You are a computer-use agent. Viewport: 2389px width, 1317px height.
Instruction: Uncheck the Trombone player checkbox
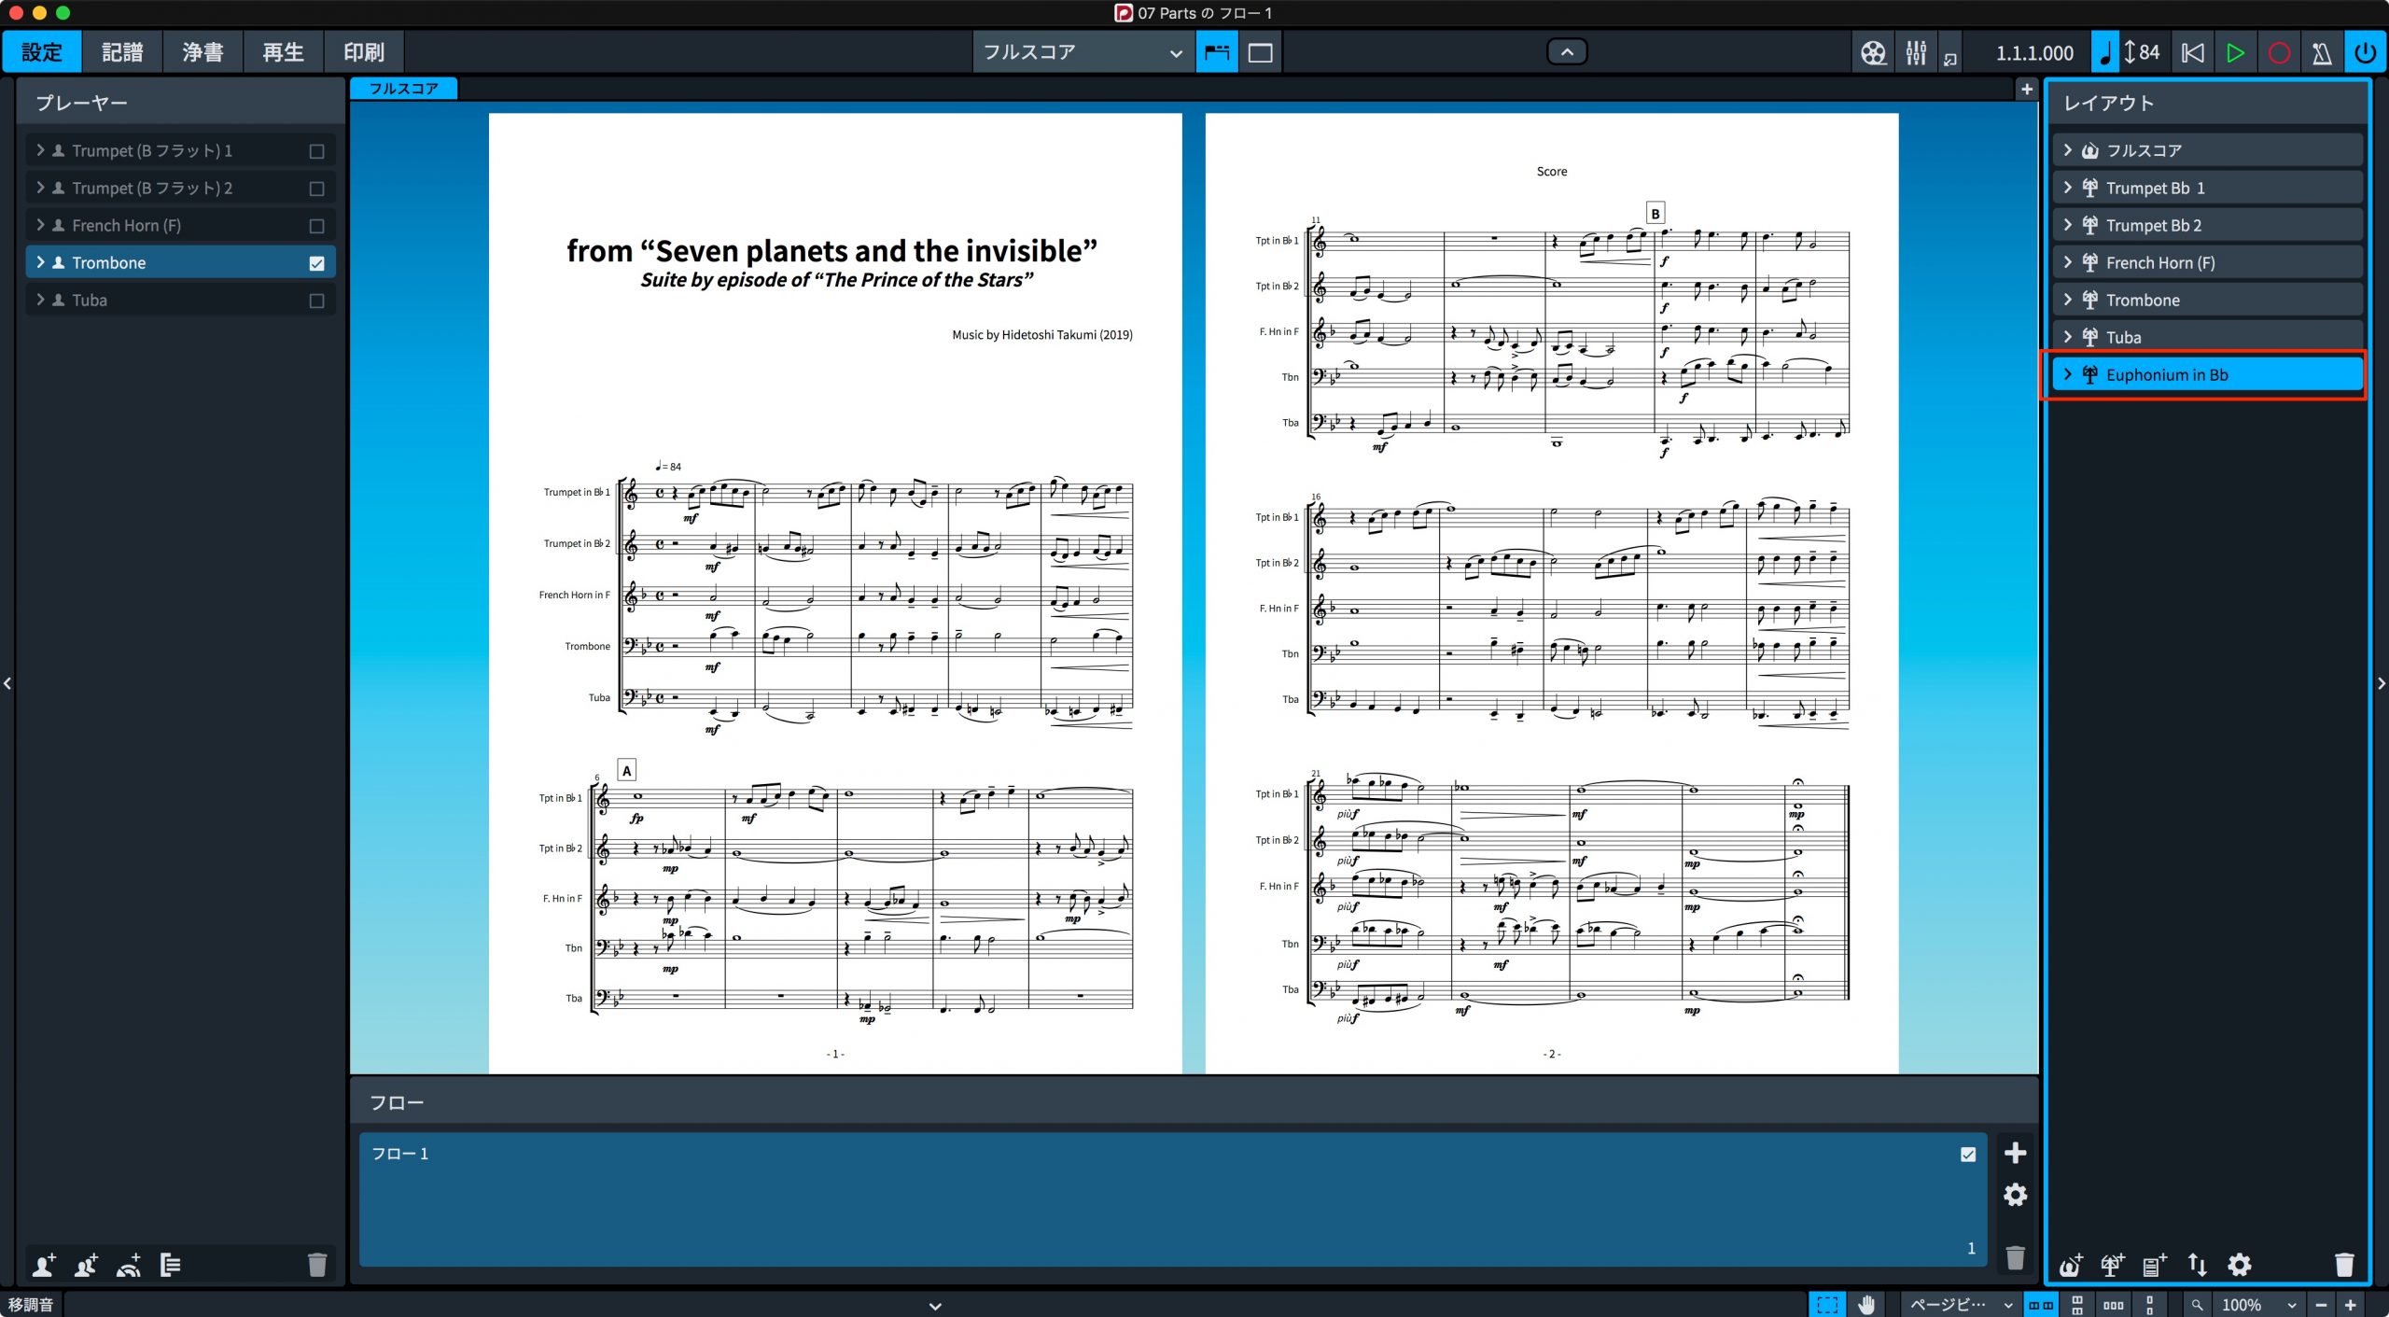[x=317, y=263]
